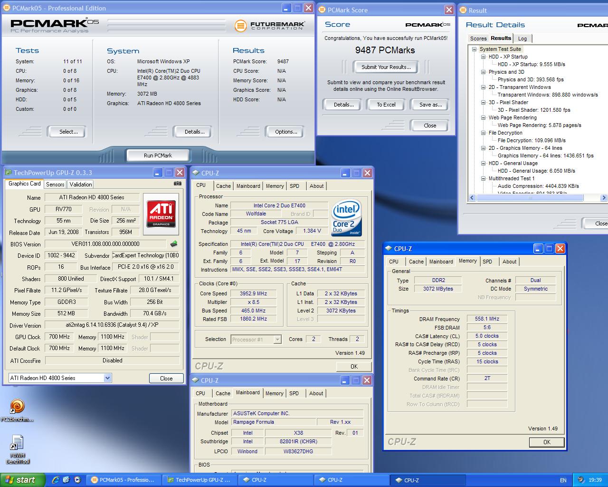608x487 pixels.
Task: Collapse the 3D - Pixel Shader node
Action: pos(483,102)
